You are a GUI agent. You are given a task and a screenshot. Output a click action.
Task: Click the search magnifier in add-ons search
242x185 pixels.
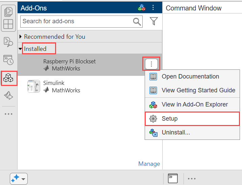[x=137, y=22]
